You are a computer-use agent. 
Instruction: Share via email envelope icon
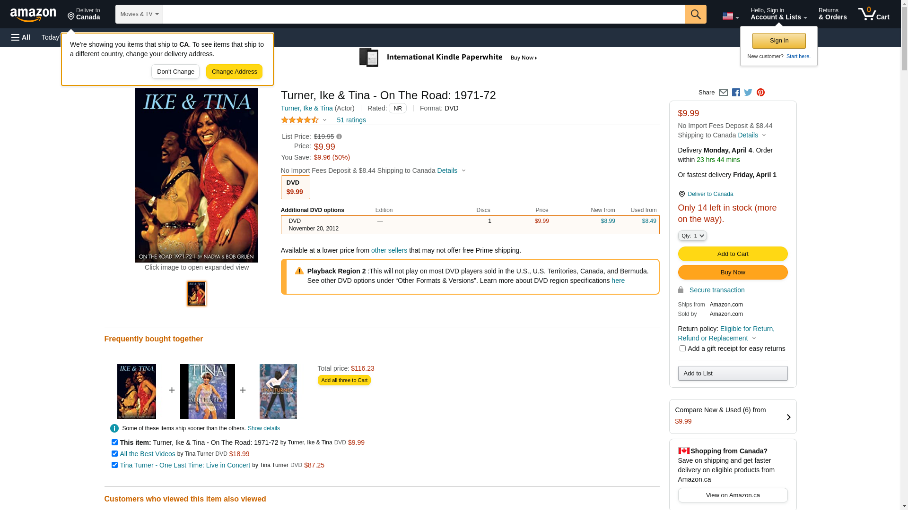723,93
